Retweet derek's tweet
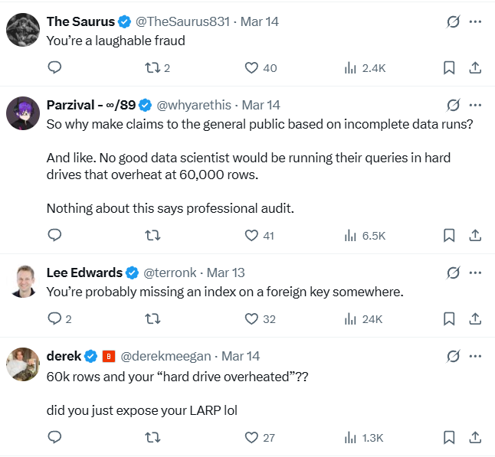 tap(152, 438)
